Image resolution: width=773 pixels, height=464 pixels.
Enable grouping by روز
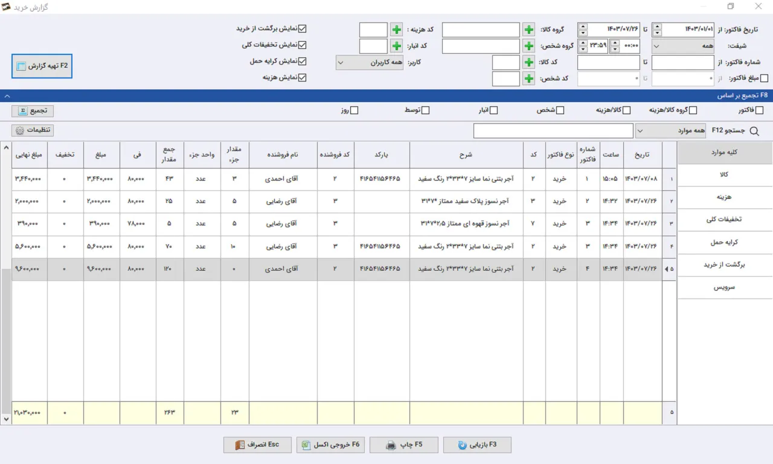point(354,111)
